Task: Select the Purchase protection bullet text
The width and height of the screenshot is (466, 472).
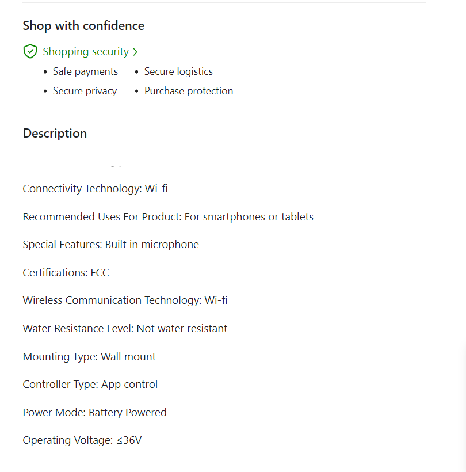Action: (x=189, y=91)
